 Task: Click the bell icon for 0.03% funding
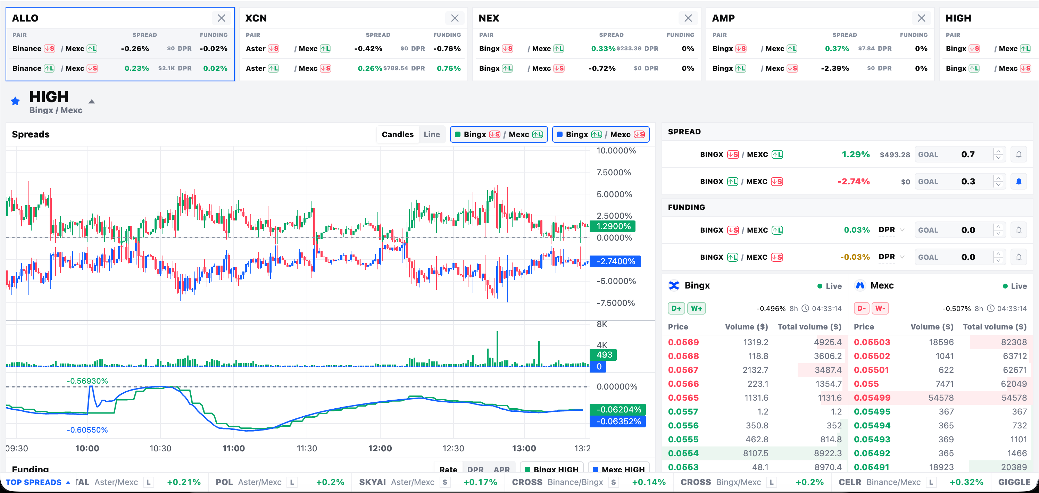(x=1019, y=230)
